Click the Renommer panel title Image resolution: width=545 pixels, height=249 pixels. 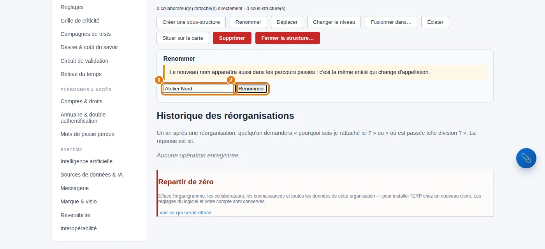pos(179,59)
